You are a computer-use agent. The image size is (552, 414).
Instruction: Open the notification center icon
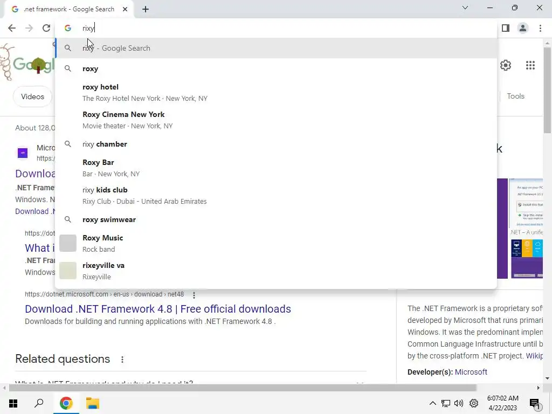coord(535,404)
